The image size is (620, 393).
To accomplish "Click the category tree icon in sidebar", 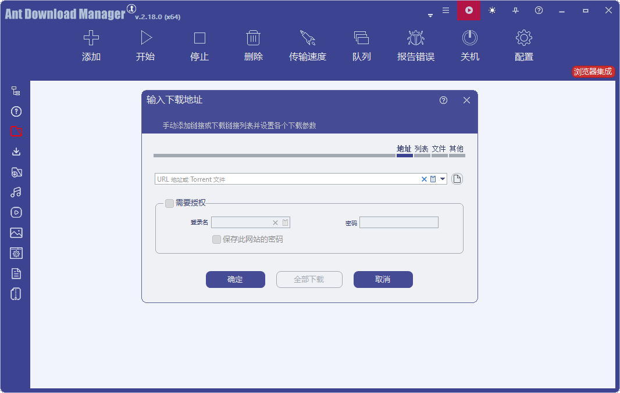I will (16, 91).
